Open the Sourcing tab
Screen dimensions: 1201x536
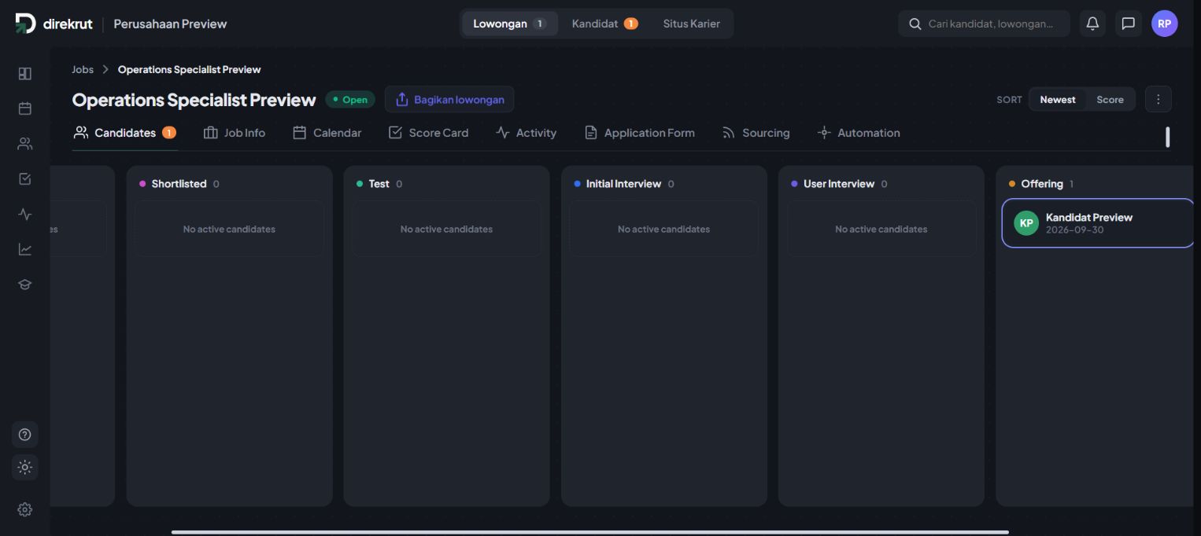756,133
